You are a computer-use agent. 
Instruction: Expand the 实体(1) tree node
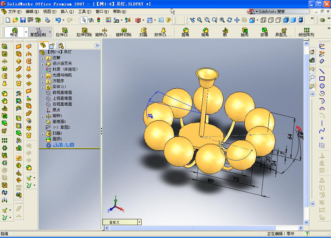[x=42, y=88]
